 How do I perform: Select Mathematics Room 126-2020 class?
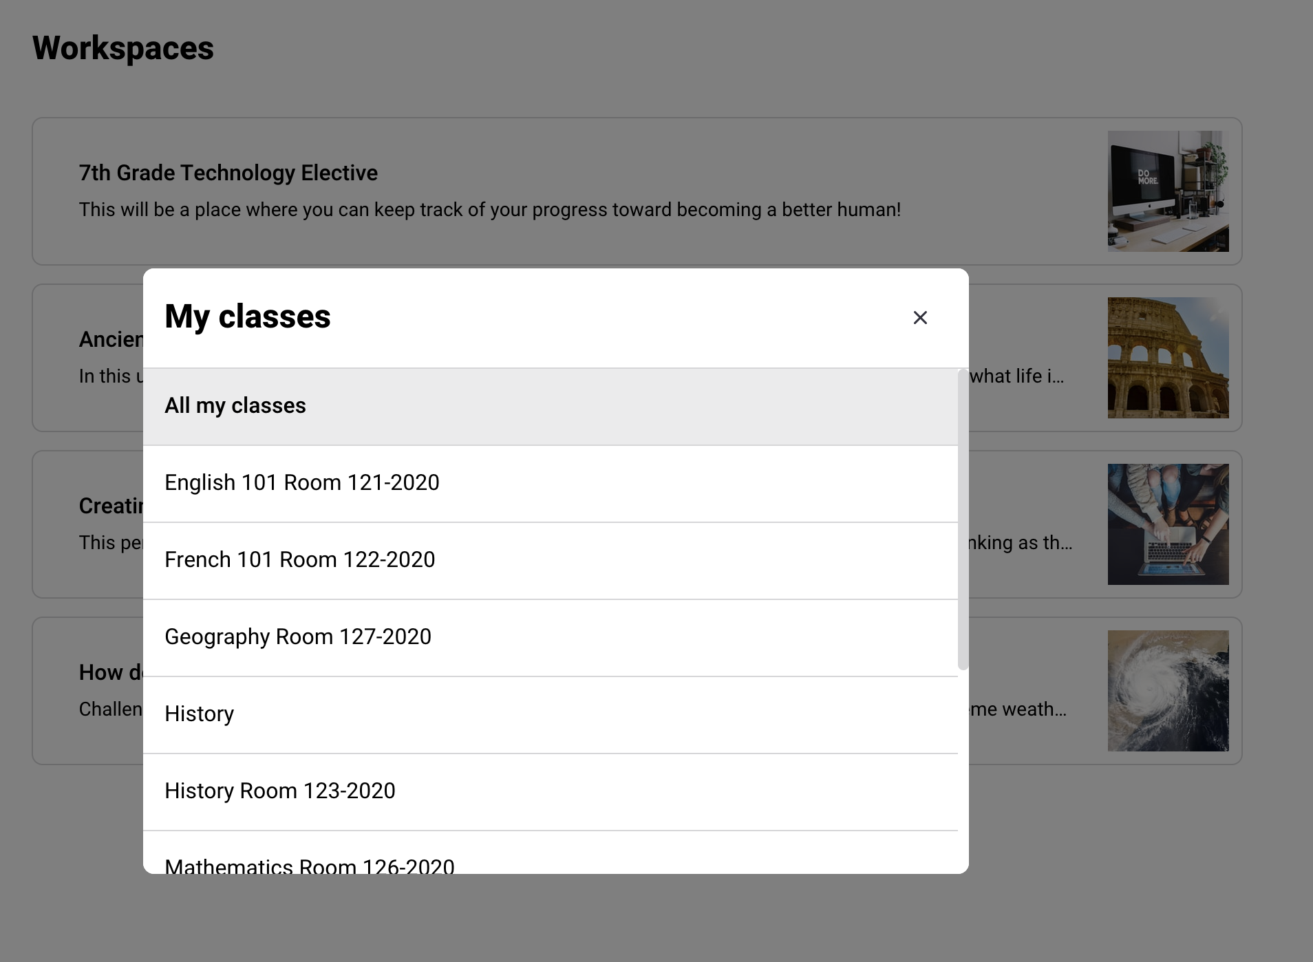pos(309,865)
